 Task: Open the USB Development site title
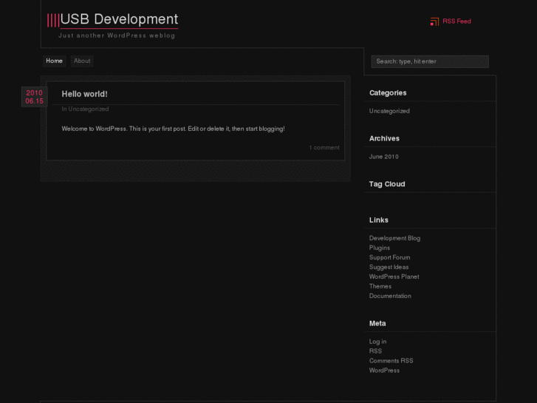[119, 19]
